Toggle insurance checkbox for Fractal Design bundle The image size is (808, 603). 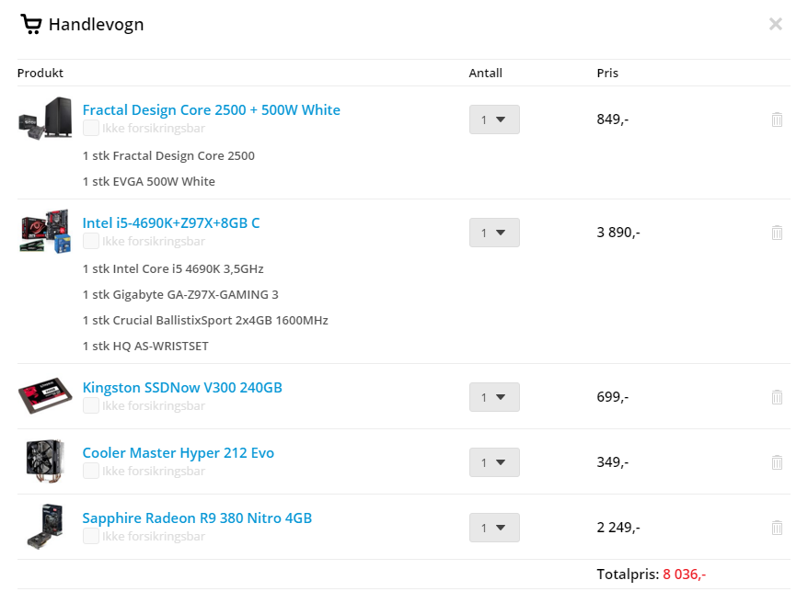click(x=91, y=128)
